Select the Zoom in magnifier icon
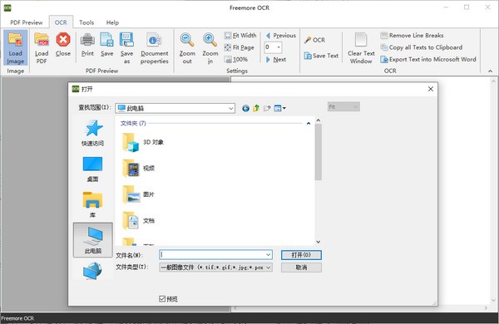This screenshot has height=324, width=499. [x=210, y=40]
